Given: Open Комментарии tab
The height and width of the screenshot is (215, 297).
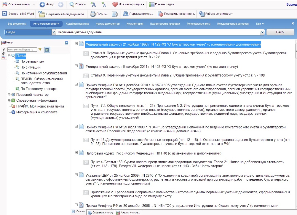Looking at the screenshot, I should pyautogui.click(x=135, y=24).
